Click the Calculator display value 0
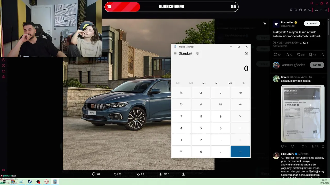330x185 pixels. pos(246,69)
